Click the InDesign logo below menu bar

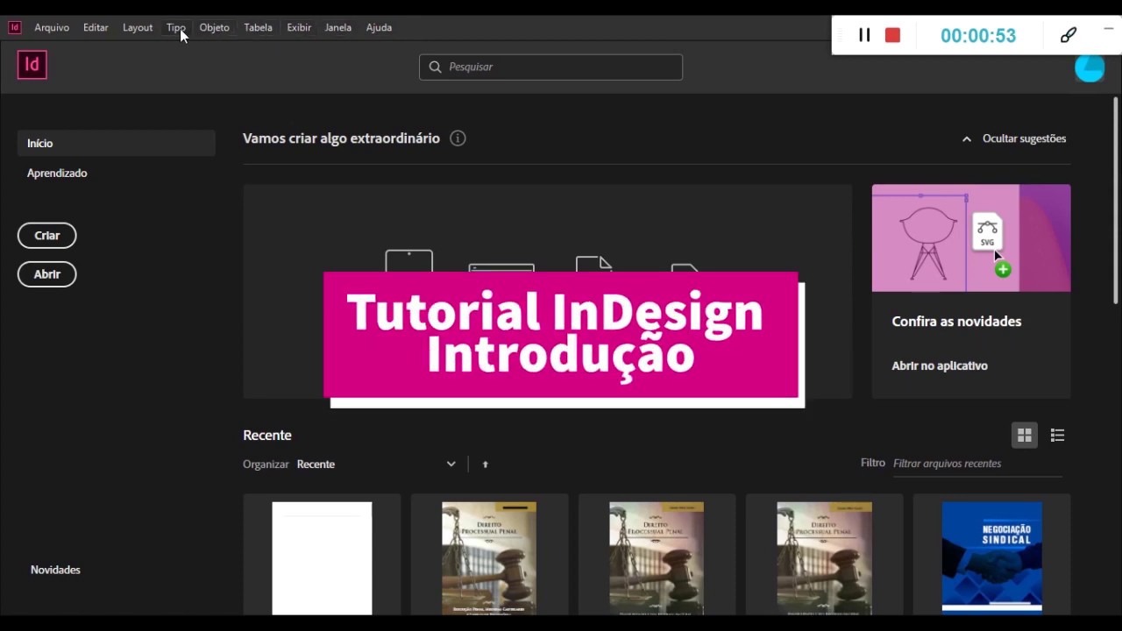click(x=32, y=64)
